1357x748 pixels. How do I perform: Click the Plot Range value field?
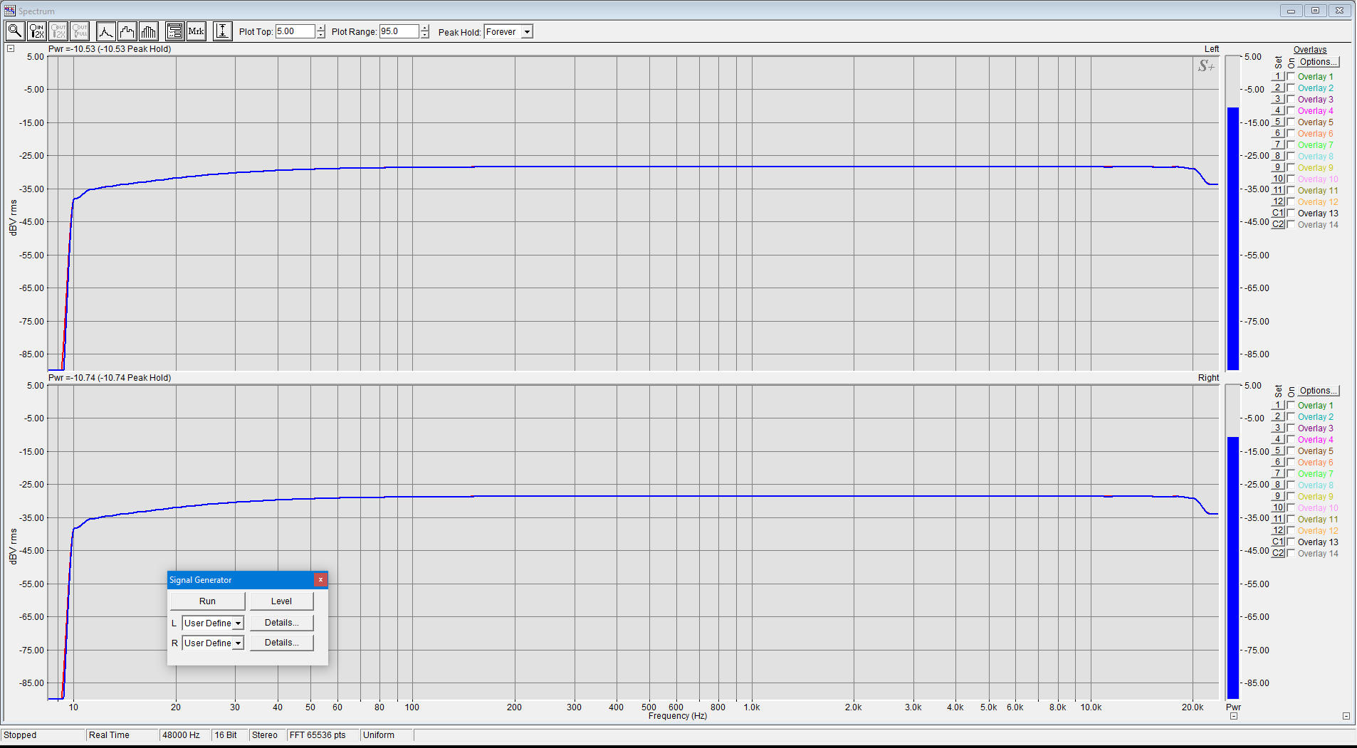click(x=399, y=31)
